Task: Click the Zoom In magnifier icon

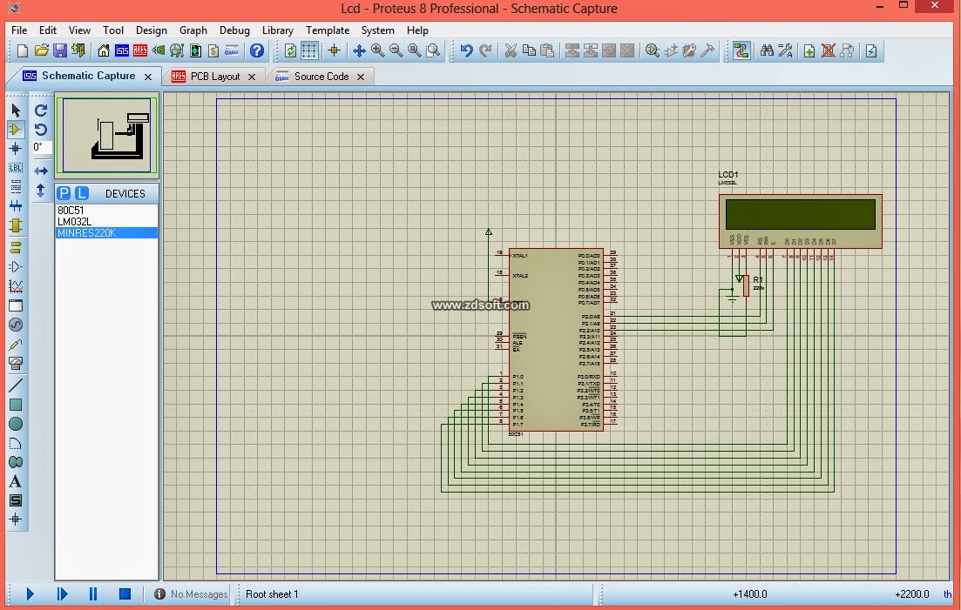Action: tap(377, 51)
